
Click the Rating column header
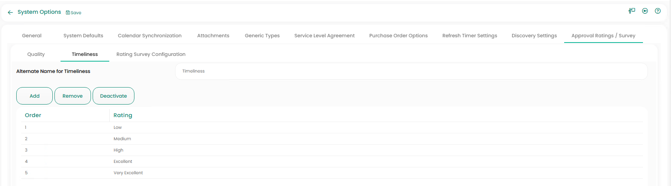pyautogui.click(x=123, y=115)
